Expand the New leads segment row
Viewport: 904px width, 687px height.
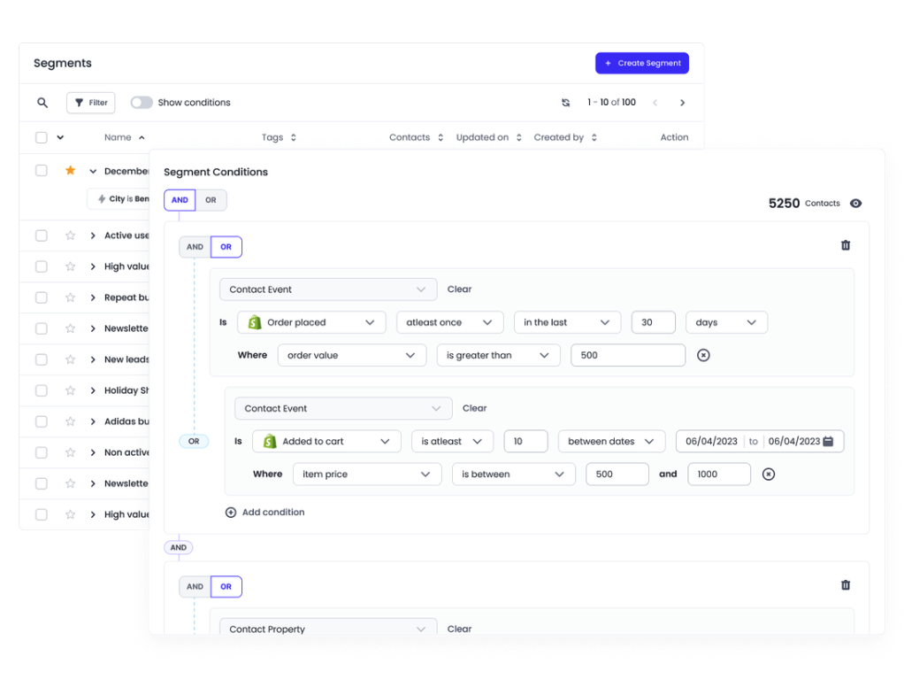coord(93,359)
